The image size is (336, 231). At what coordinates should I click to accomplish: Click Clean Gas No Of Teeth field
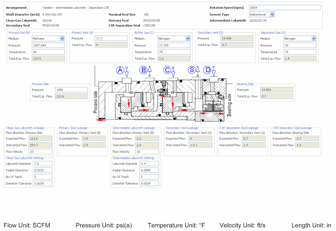coord(43,177)
